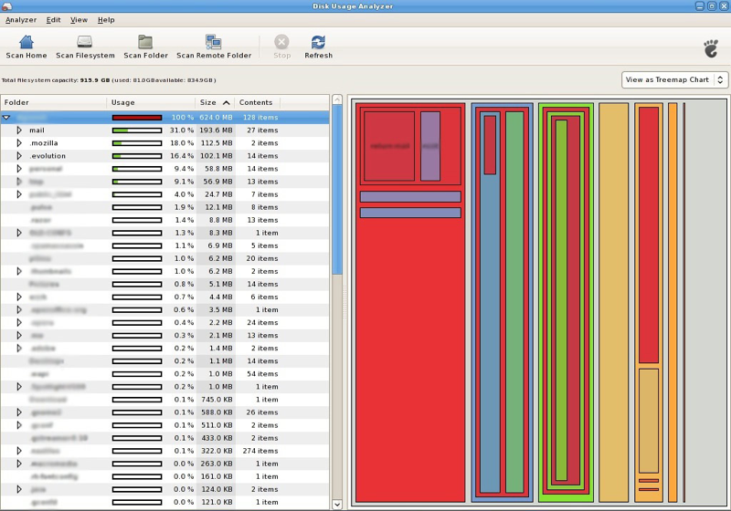Click the '54 items' contents cell
The width and height of the screenshot is (731, 511).
tap(262, 374)
